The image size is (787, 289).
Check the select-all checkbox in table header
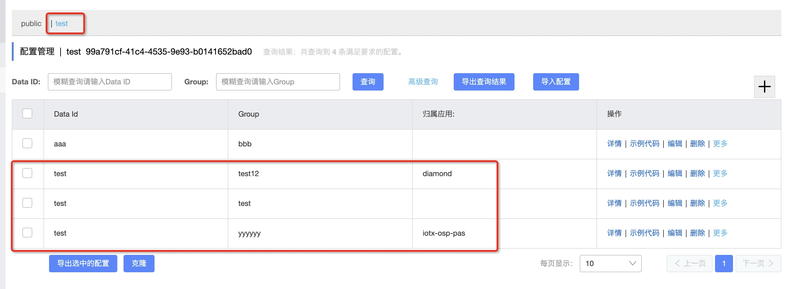[x=27, y=113]
